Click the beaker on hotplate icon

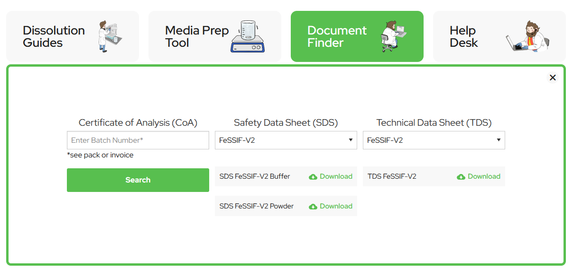(248, 36)
